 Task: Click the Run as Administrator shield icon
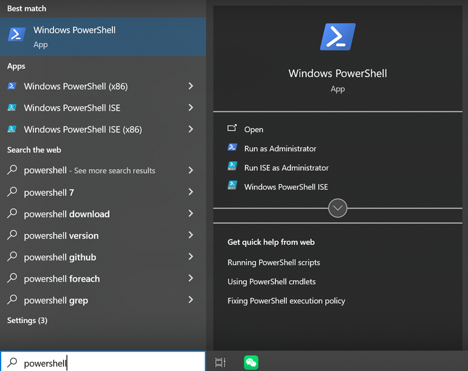pyautogui.click(x=232, y=148)
